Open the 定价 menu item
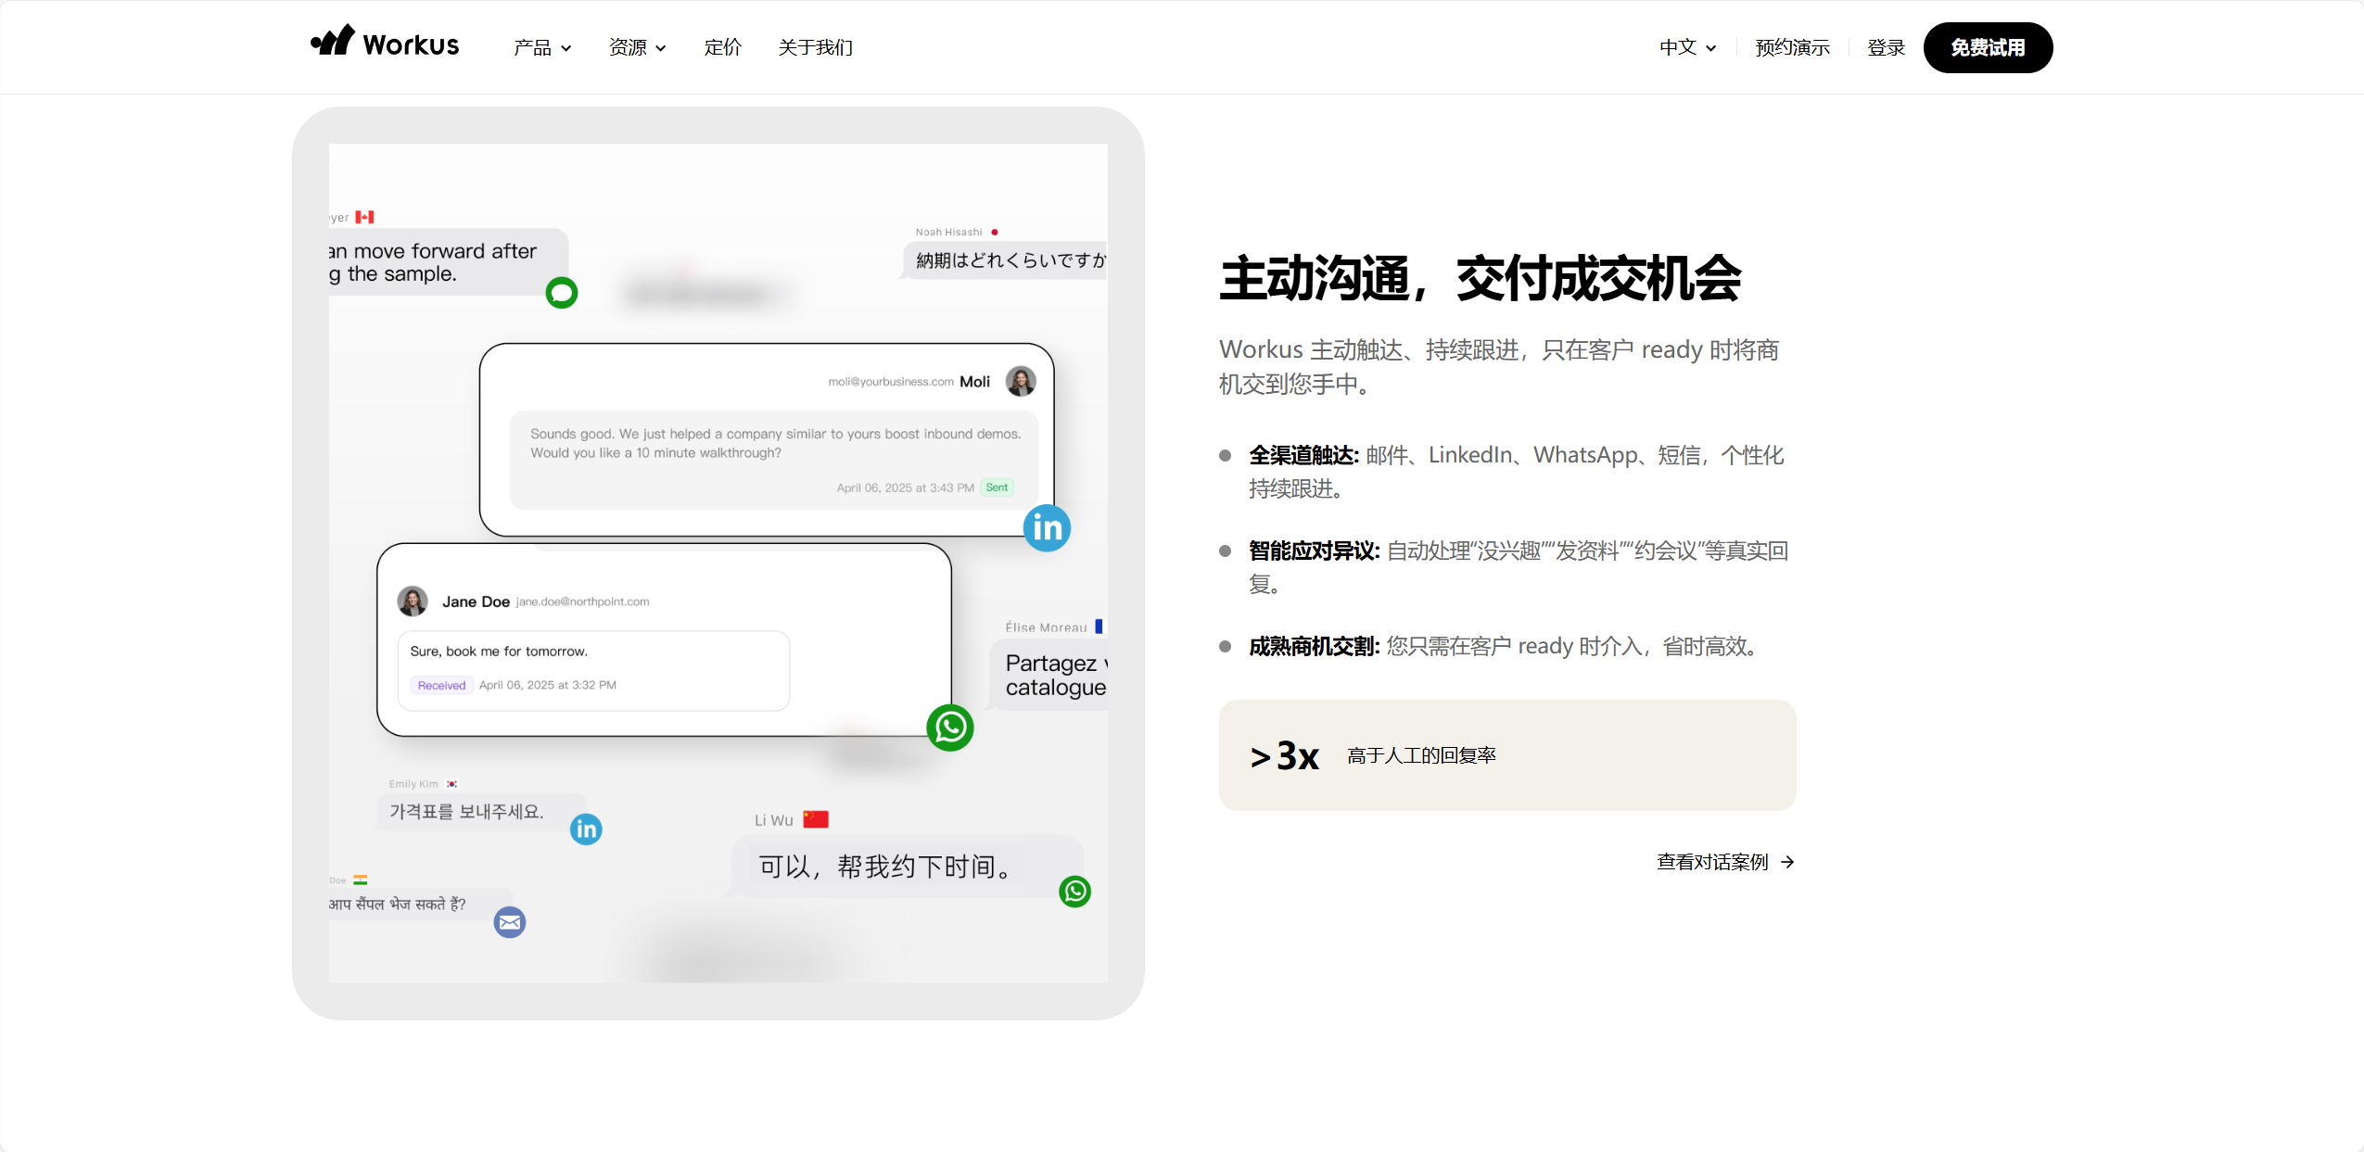2364x1152 pixels. [x=723, y=47]
